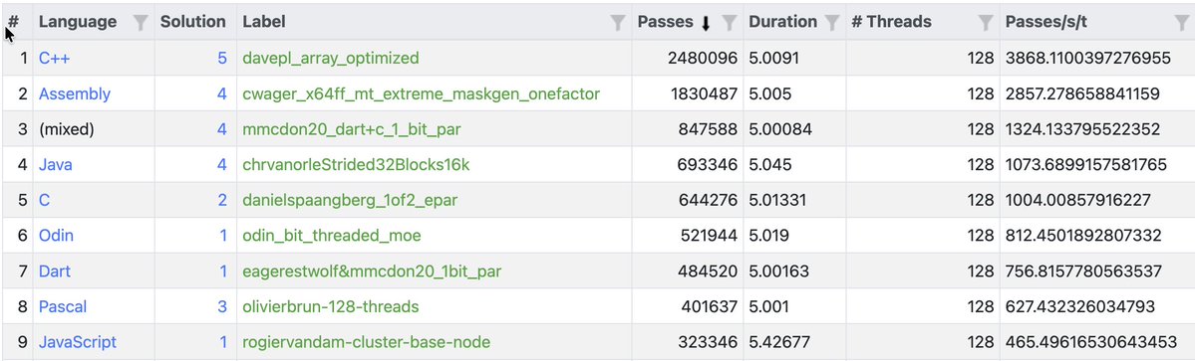Screen dimensions: 1195x361
Task: Open solution 4 link in the Assembly row
Action: [x=222, y=93]
